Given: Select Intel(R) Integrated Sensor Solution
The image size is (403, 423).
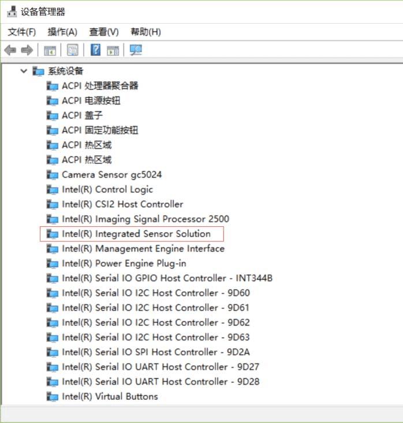Looking at the screenshot, I should 136,234.
